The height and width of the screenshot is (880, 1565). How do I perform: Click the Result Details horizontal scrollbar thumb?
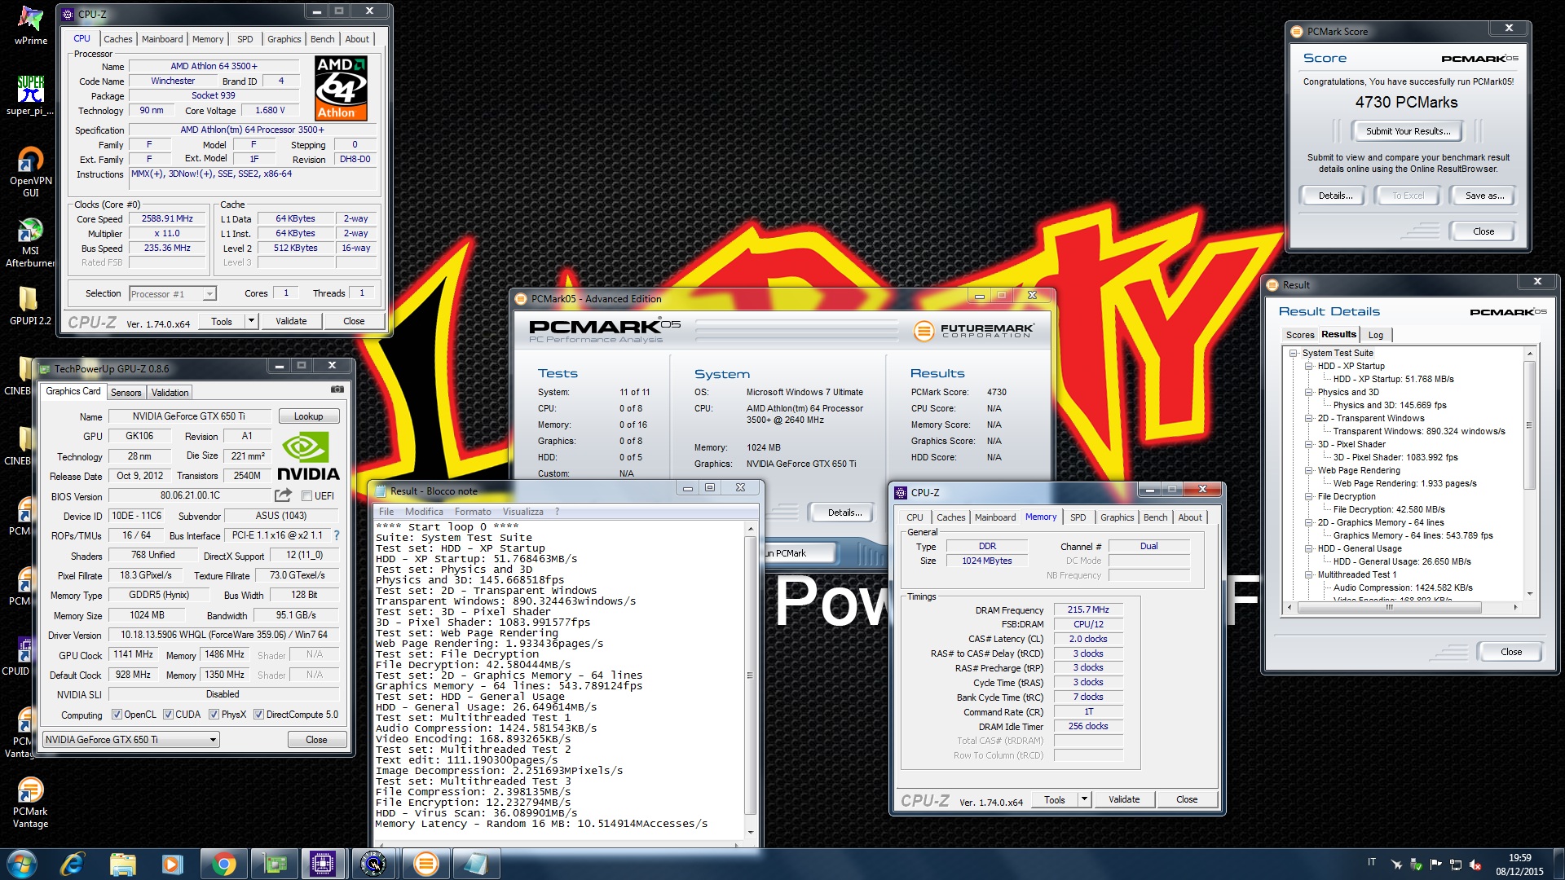pos(1389,607)
